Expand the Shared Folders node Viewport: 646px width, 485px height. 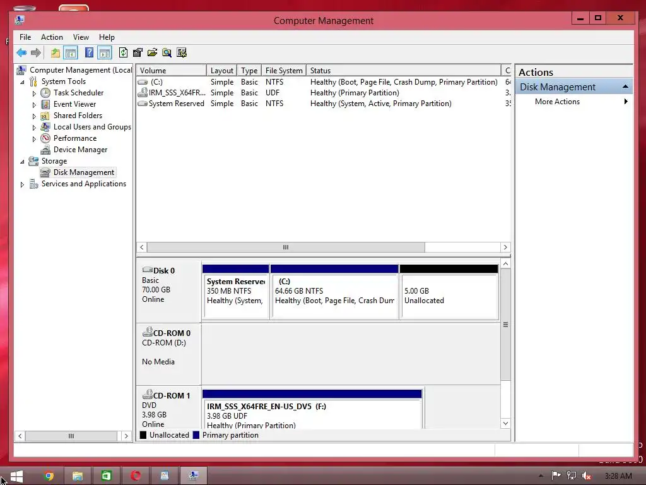[34, 116]
